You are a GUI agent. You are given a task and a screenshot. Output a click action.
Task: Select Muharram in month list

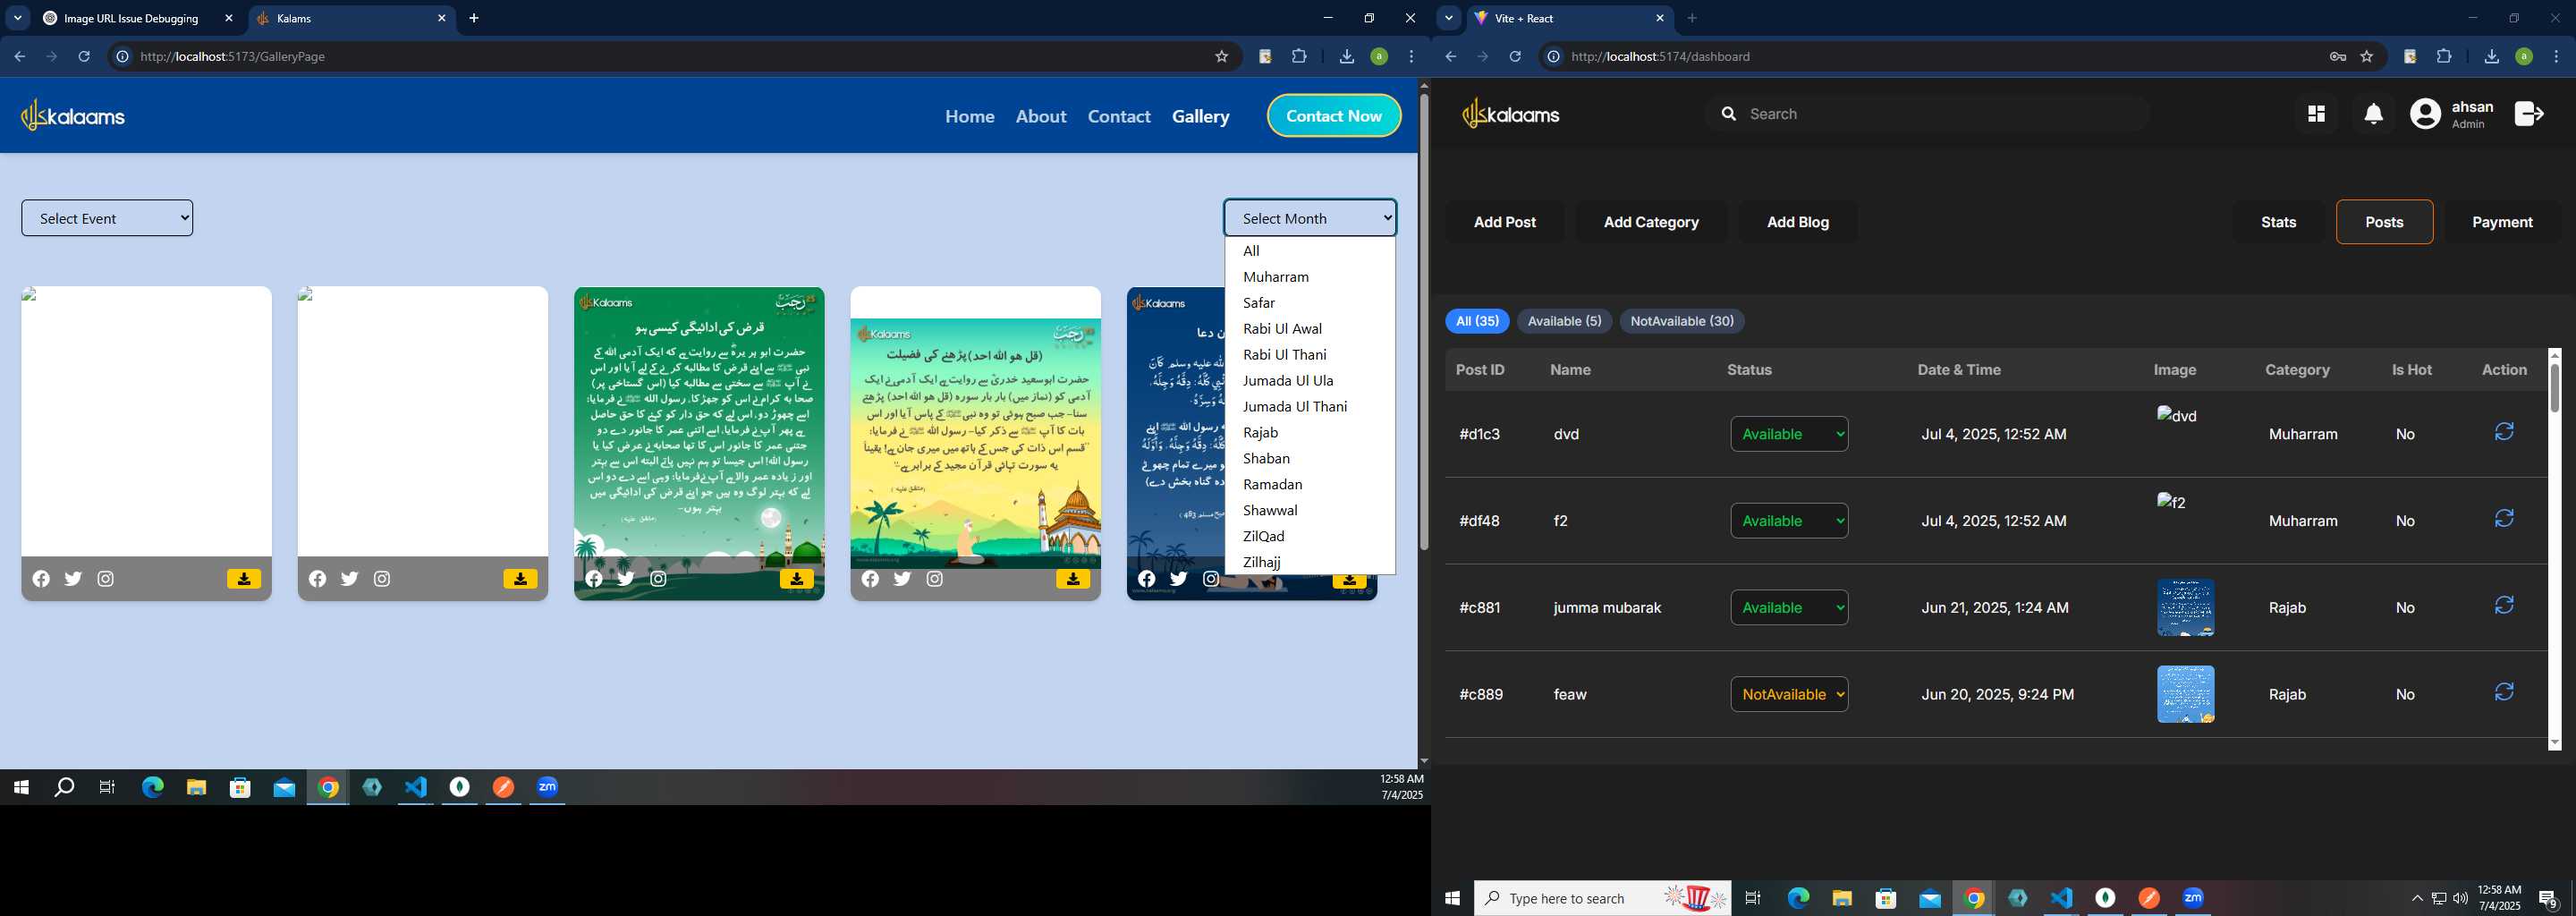tap(1310, 277)
